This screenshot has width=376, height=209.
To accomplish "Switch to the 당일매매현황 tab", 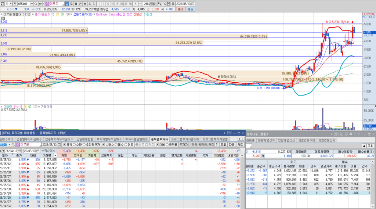I will pos(85,139).
